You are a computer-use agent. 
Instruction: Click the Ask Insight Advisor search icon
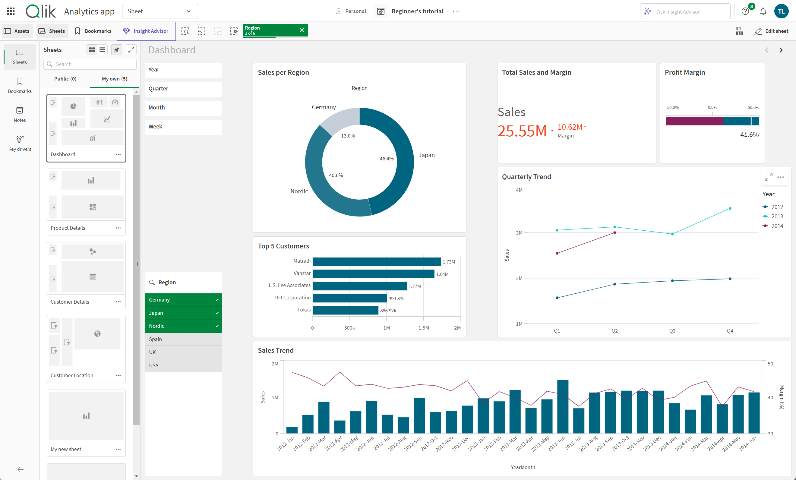click(649, 11)
